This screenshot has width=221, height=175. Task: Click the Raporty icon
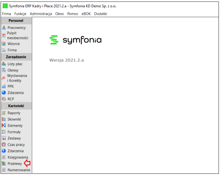[x=4, y=113]
